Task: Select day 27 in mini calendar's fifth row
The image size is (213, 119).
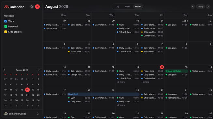Action: (22, 100)
